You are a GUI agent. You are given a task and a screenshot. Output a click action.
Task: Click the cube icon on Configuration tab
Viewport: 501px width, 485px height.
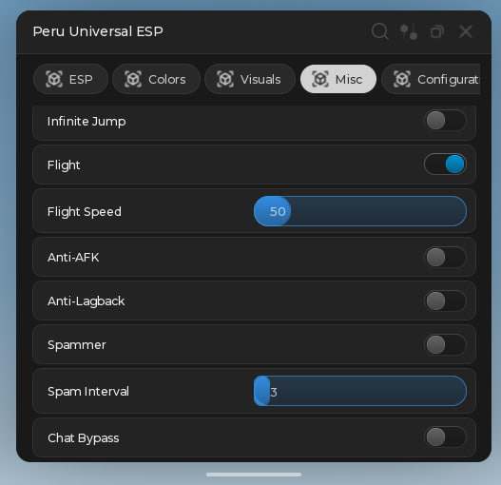coord(402,79)
